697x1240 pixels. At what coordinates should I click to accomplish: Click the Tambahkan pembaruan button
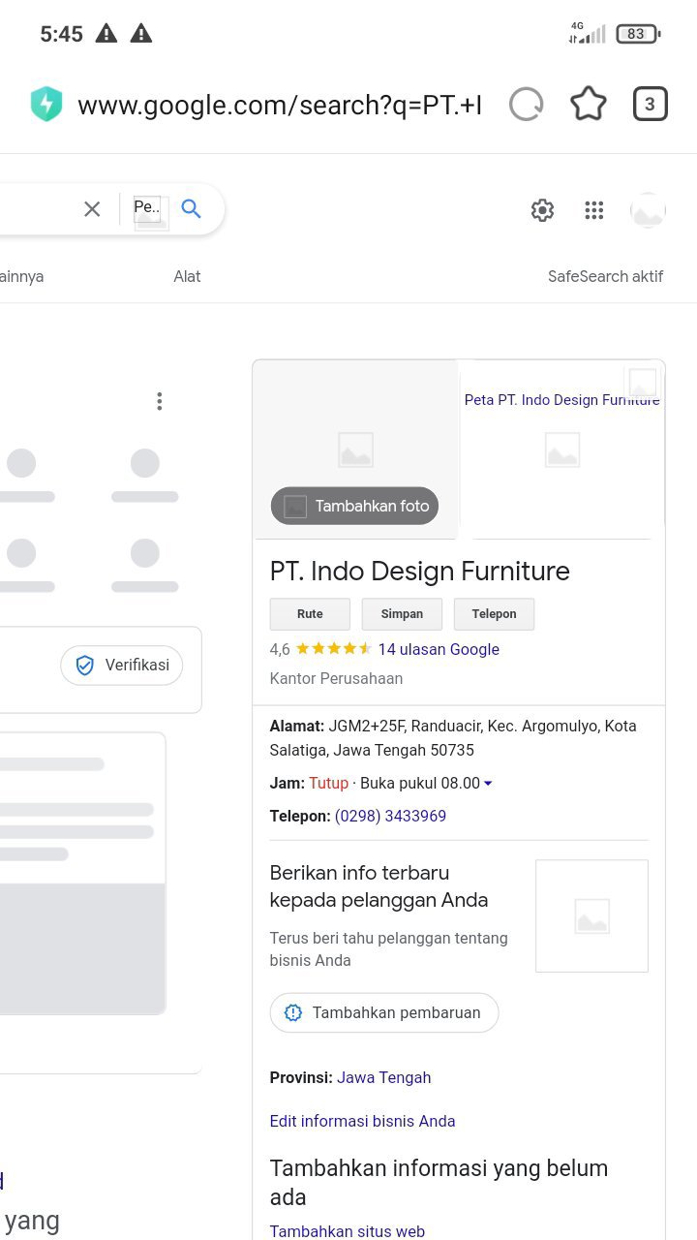384,1012
